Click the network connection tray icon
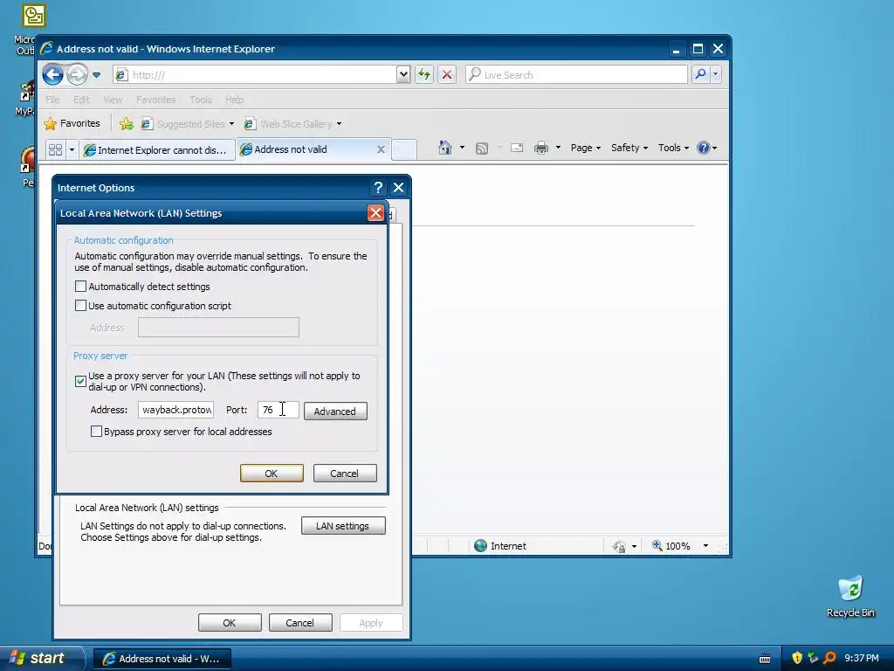 tap(813, 658)
